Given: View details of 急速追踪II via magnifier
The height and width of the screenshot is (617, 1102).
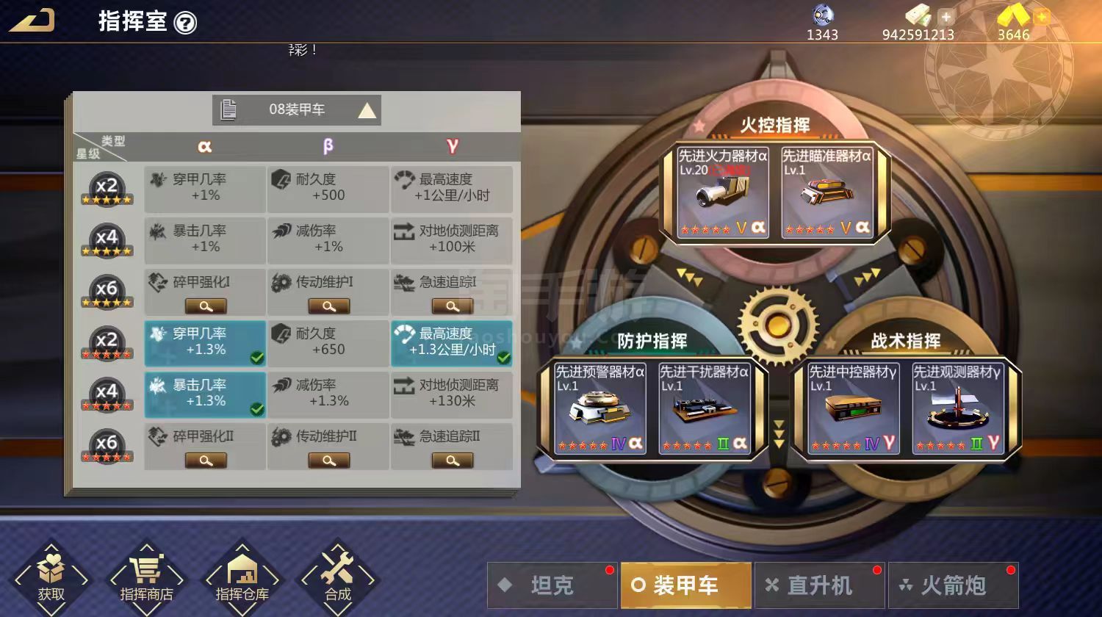Looking at the screenshot, I should coord(453,461).
